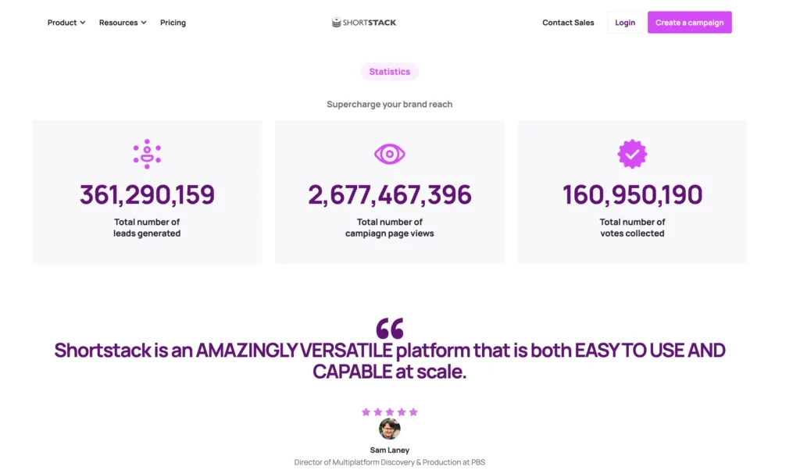Click the chevron next to Product

83,23
